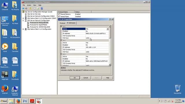The width and height of the screenshot is (185, 104).
Task: Collapse the IP1 section
Action: (61, 27)
